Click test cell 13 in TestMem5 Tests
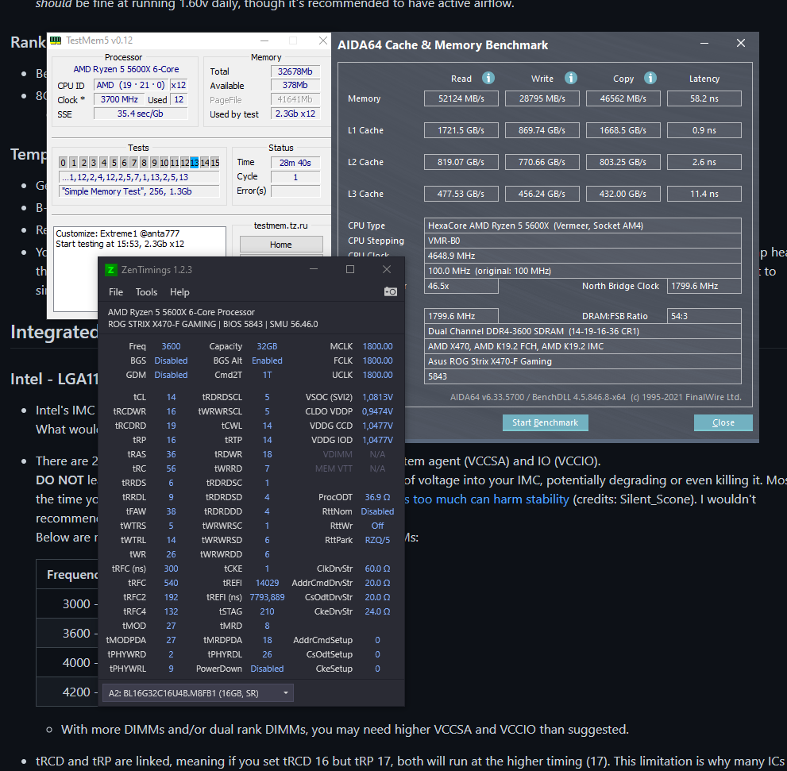Screen dimensions: 787x771 [195, 163]
